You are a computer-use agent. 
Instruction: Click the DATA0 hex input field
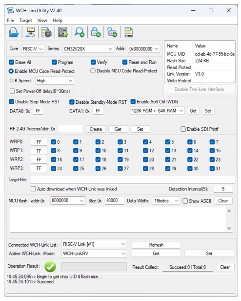(x=38, y=111)
